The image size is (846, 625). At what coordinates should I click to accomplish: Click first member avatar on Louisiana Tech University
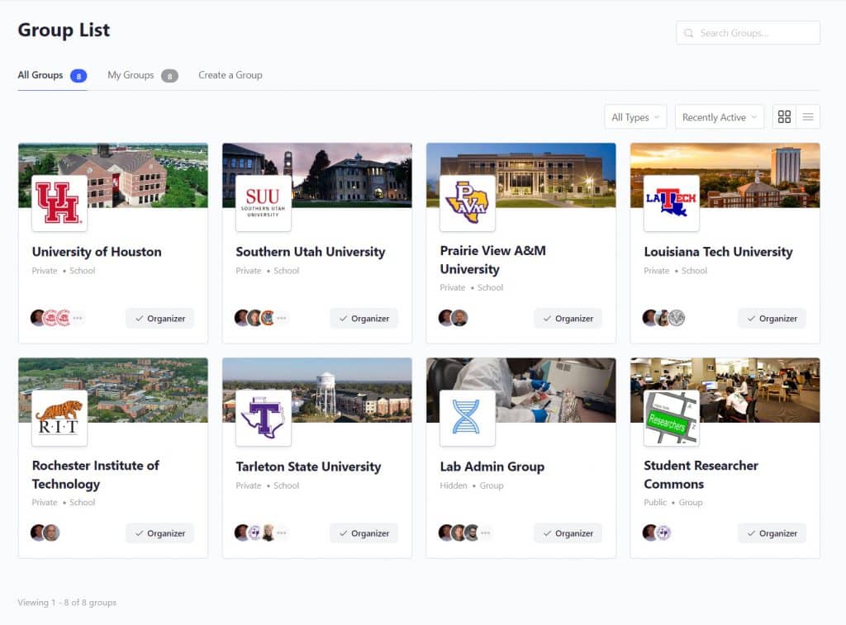(649, 318)
